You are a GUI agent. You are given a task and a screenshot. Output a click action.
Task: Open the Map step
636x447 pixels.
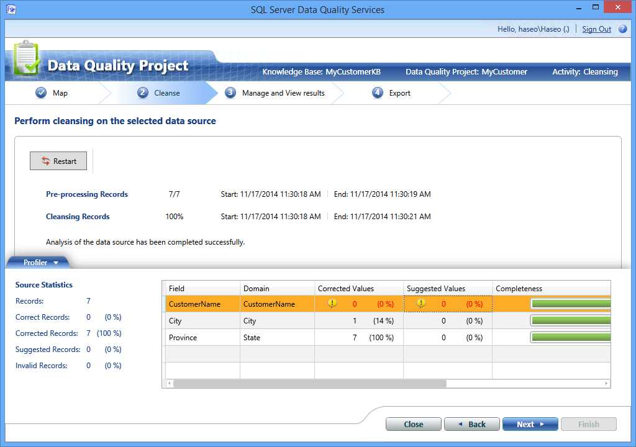60,93
